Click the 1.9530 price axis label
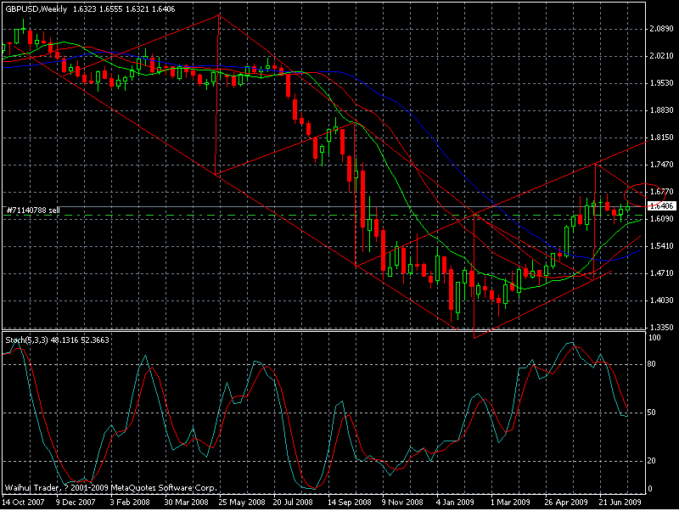The width and height of the screenshot is (679, 511). 662,83
